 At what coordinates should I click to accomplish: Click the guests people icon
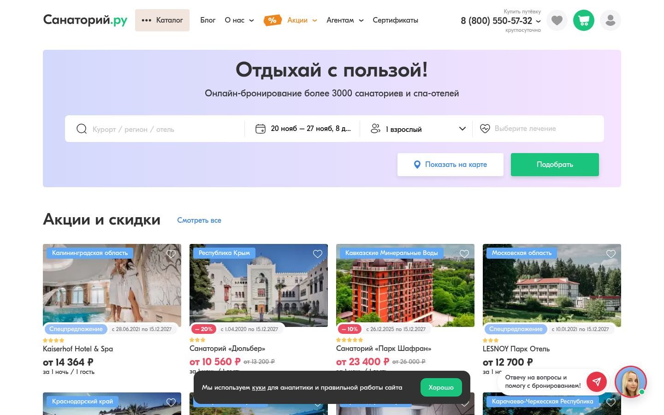click(x=375, y=129)
